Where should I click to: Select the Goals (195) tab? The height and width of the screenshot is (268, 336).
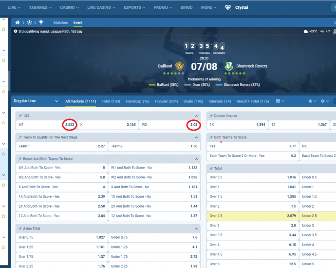(x=193, y=101)
